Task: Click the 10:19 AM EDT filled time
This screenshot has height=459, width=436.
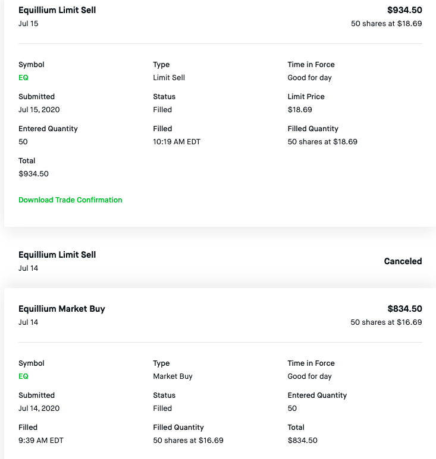Action: tap(177, 142)
